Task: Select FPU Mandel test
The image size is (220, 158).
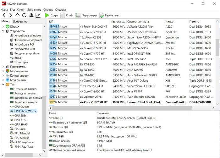Action: pos(22,133)
